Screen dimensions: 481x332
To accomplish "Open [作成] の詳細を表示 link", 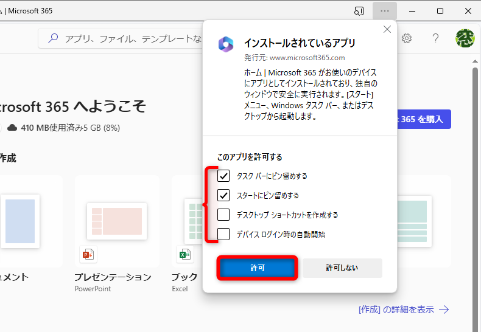I will click(x=404, y=310).
